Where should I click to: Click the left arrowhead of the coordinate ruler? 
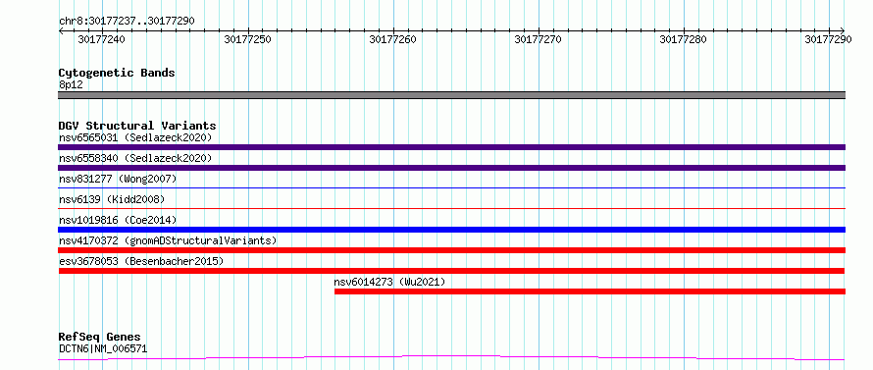(x=61, y=30)
